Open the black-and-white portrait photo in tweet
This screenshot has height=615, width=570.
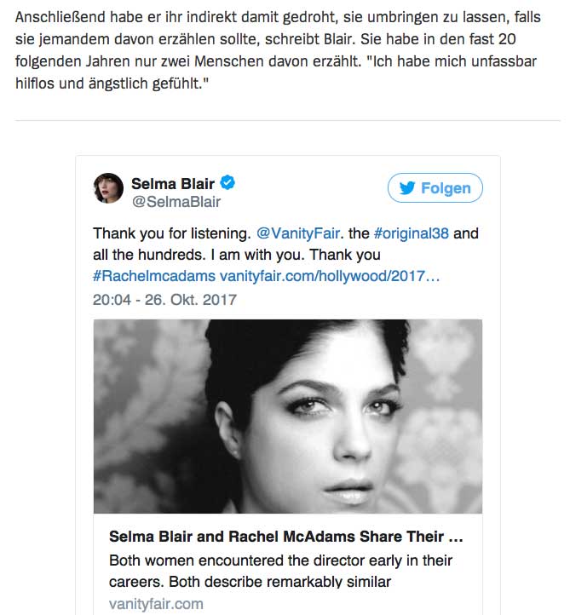[288, 416]
